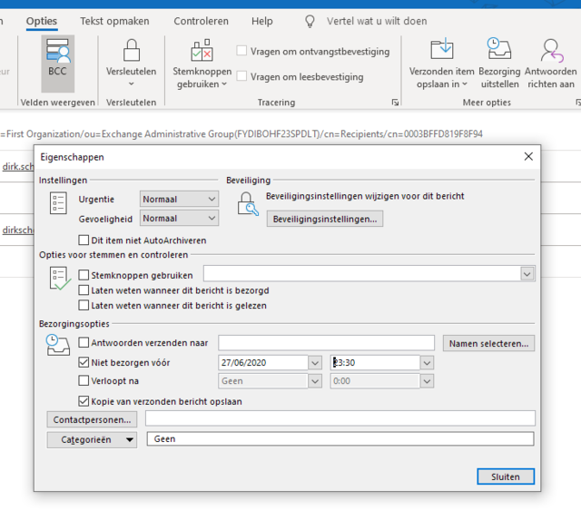Open the 23:30 delivery time dropdown
Screen dimensions: 581x530
tap(427, 363)
